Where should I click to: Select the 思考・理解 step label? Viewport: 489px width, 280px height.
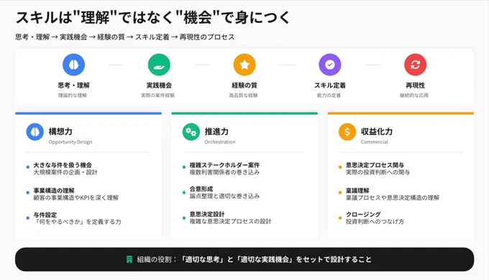pyautogui.click(x=73, y=85)
